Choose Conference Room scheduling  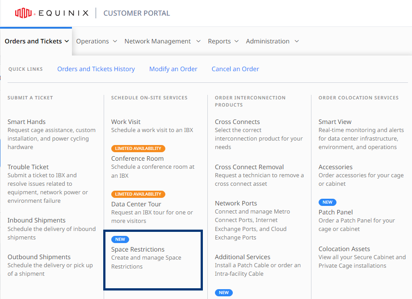(x=138, y=158)
